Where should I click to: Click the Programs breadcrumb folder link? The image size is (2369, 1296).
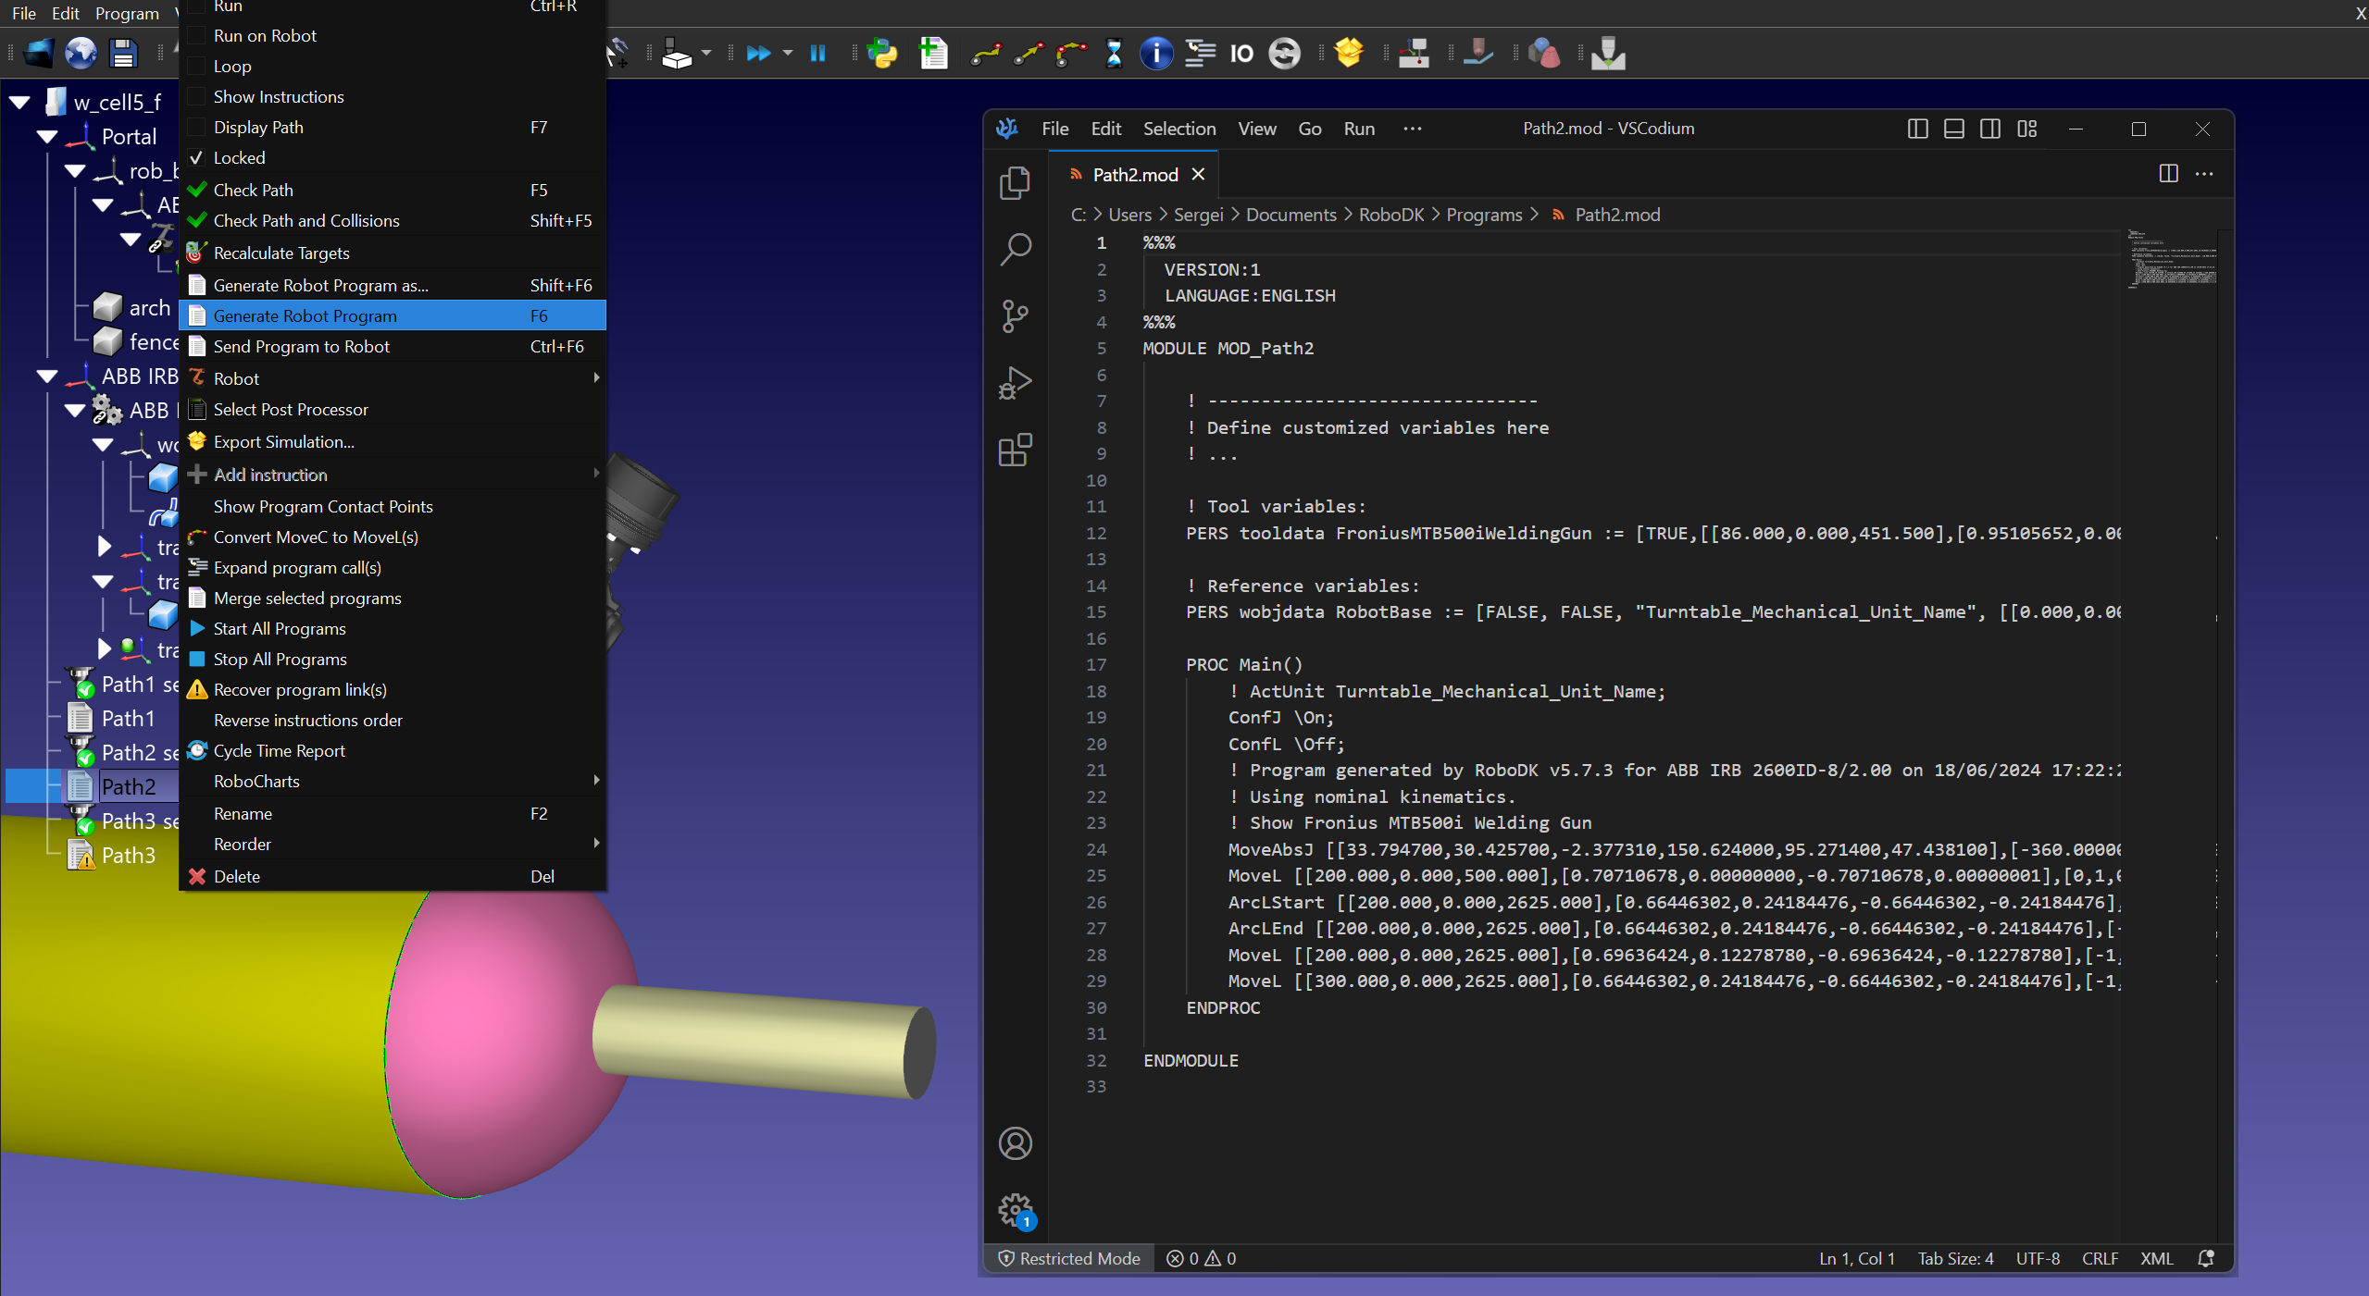point(1483,215)
